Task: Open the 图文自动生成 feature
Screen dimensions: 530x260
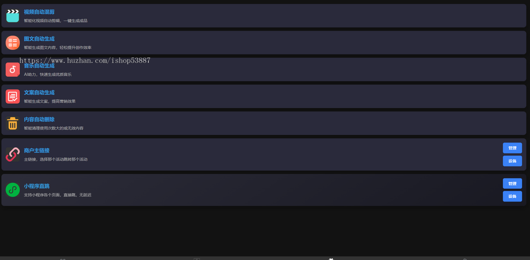Action: 39,39
